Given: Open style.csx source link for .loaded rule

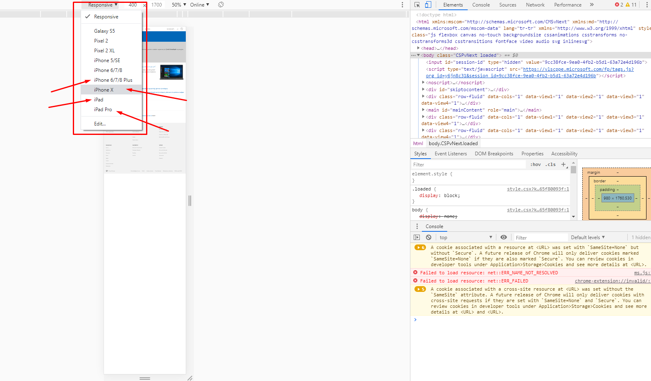Looking at the screenshot, I should click(538, 189).
